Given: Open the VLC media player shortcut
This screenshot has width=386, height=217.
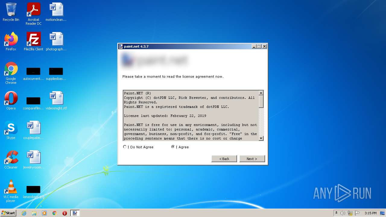Looking at the screenshot, I should 11,191.
